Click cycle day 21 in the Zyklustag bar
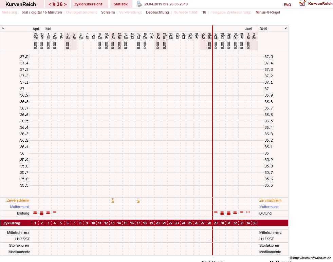 click(x=164, y=223)
